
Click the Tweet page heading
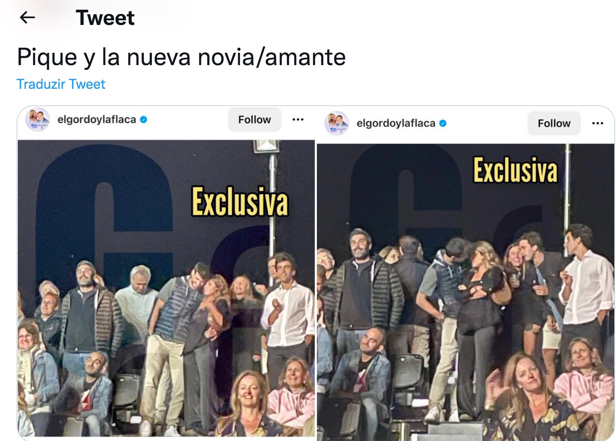tap(105, 18)
